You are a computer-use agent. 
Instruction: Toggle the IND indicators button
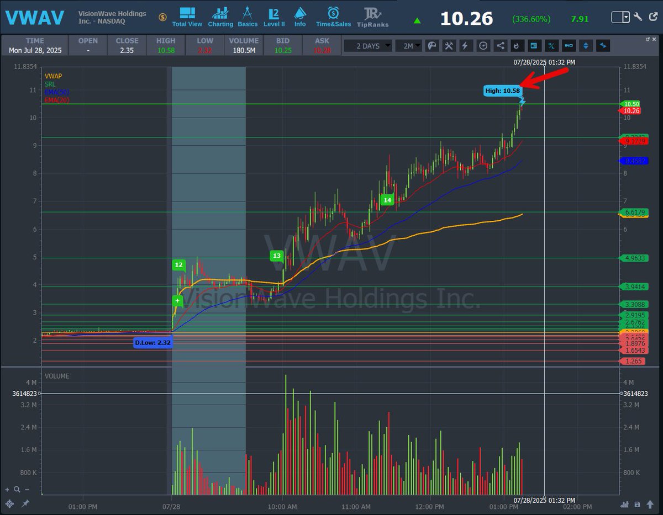(x=569, y=46)
